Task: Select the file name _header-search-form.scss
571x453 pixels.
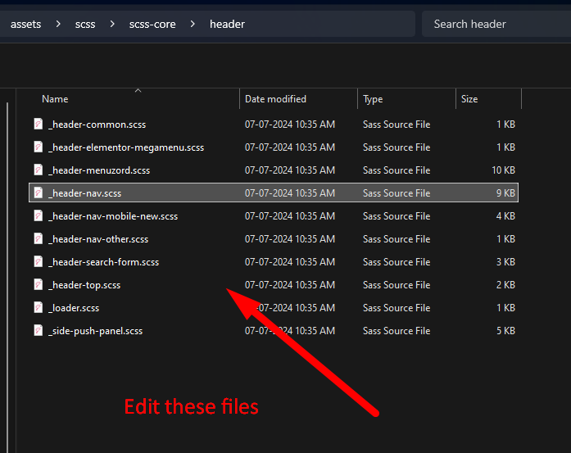Action: coord(104,262)
